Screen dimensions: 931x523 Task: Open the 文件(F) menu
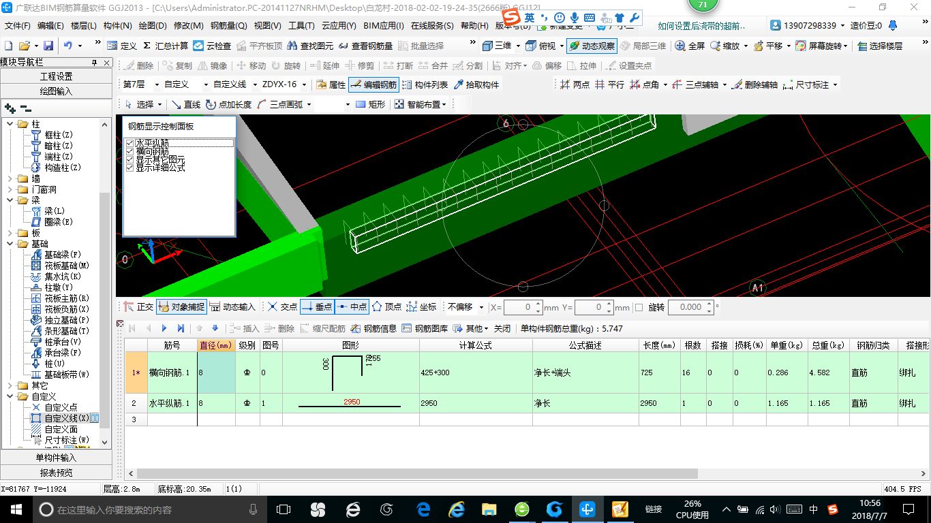tap(18, 26)
